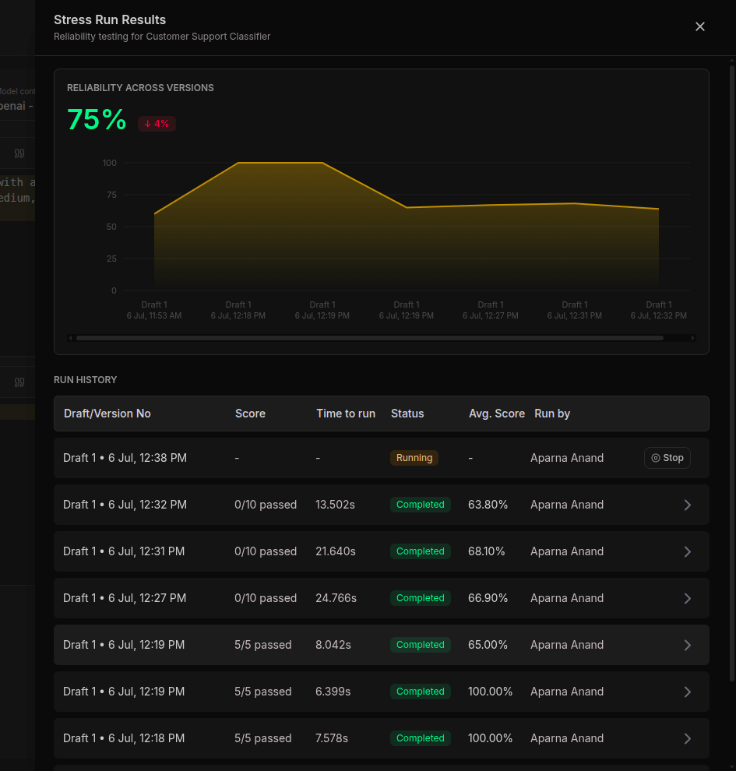Expand the 12:18 PM run chevron

click(688, 738)
